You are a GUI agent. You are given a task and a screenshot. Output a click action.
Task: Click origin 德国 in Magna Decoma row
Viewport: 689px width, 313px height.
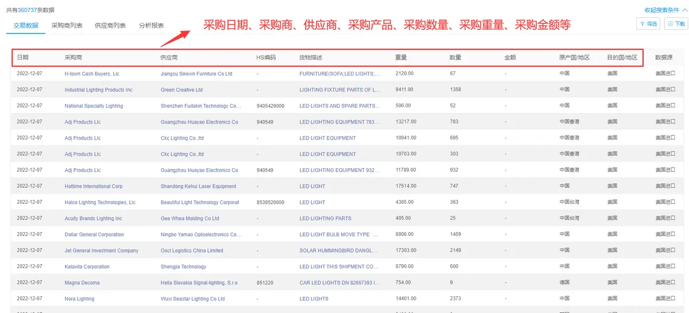pyautogui.click(x=564, y=283)
